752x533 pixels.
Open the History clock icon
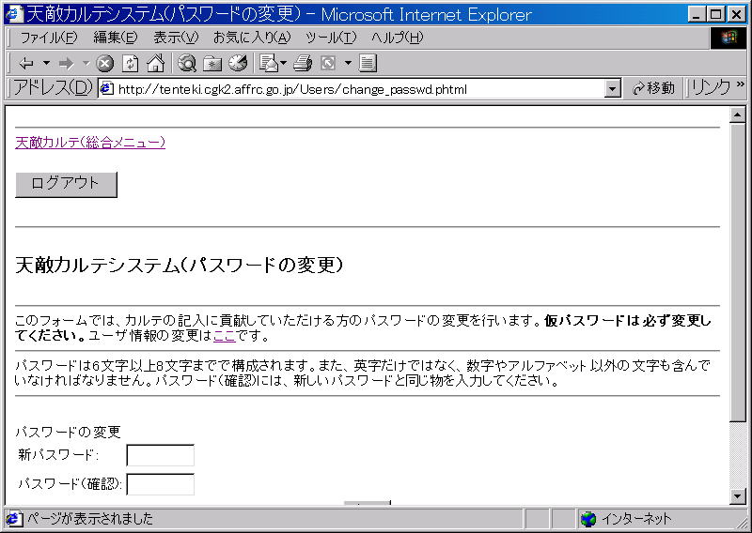point(237,64)
